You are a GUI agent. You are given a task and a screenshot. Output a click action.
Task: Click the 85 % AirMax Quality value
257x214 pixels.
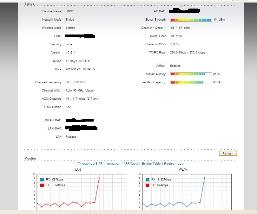(217, 74)
